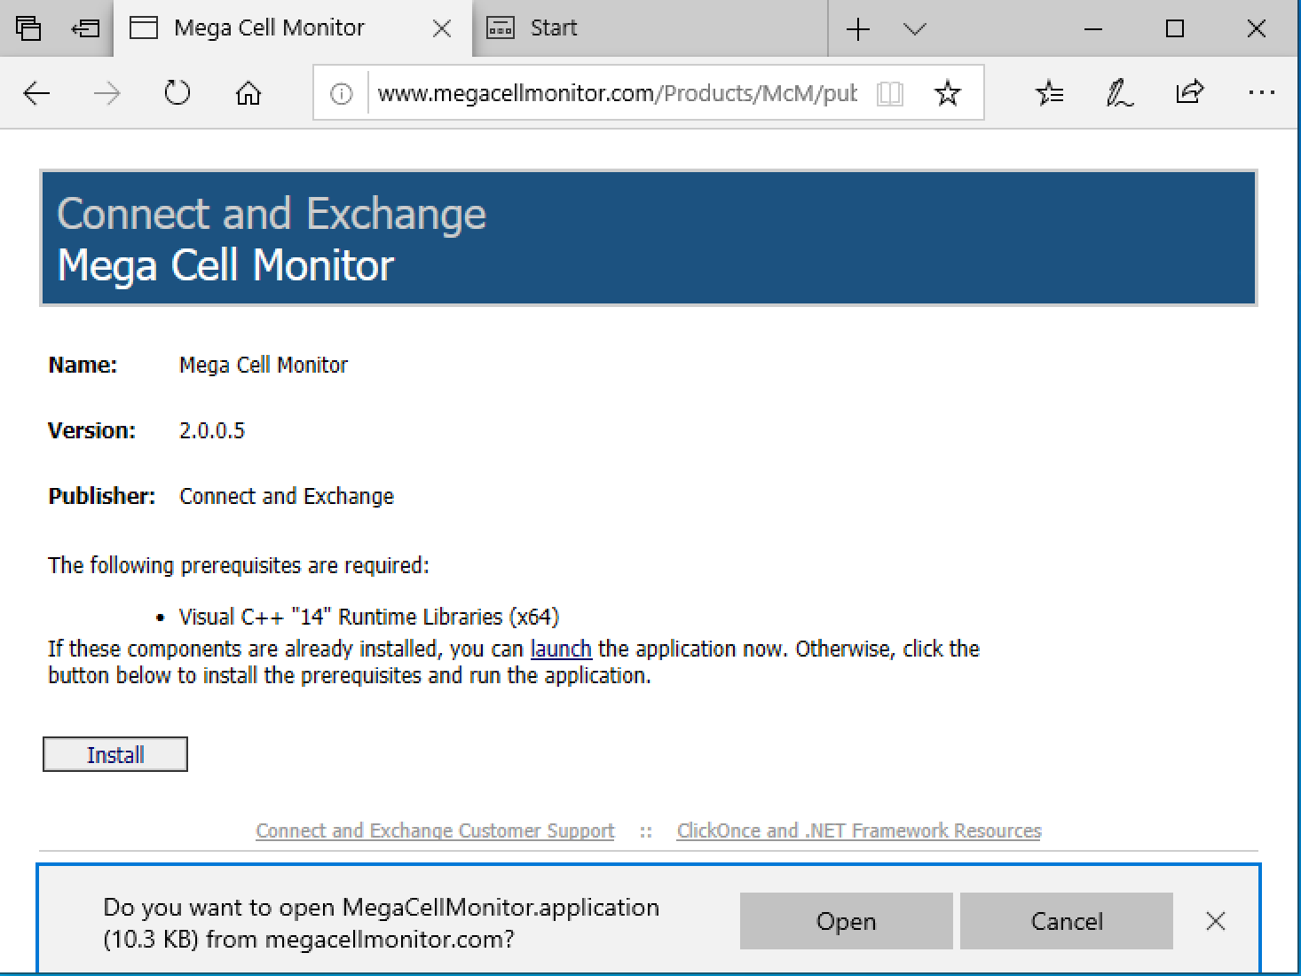Go forward to the next page
This screenshot has height=976, width=1301.
(x=106, y=92)
